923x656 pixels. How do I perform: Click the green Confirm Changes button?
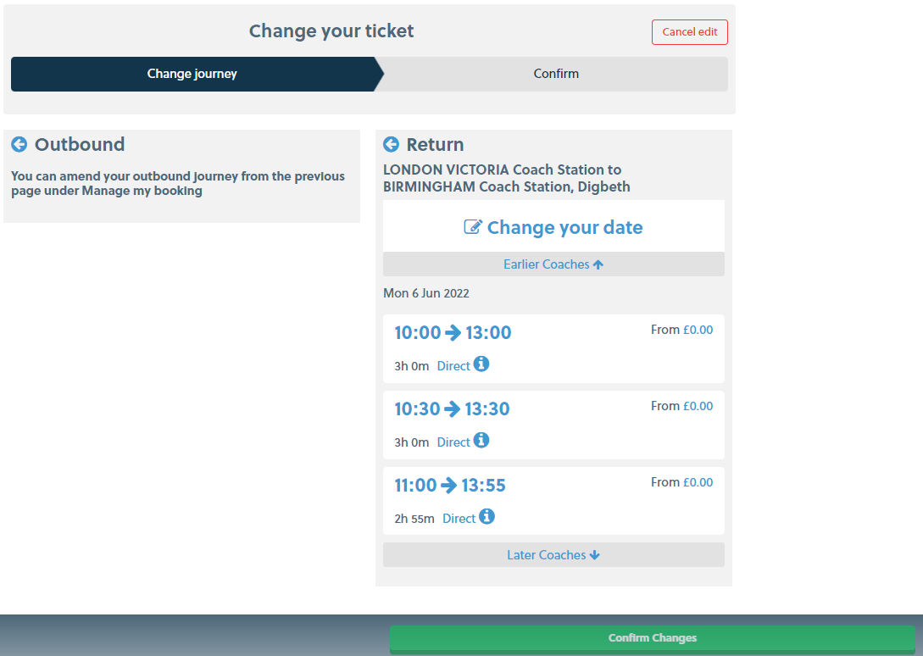click(x=653, y=638)
